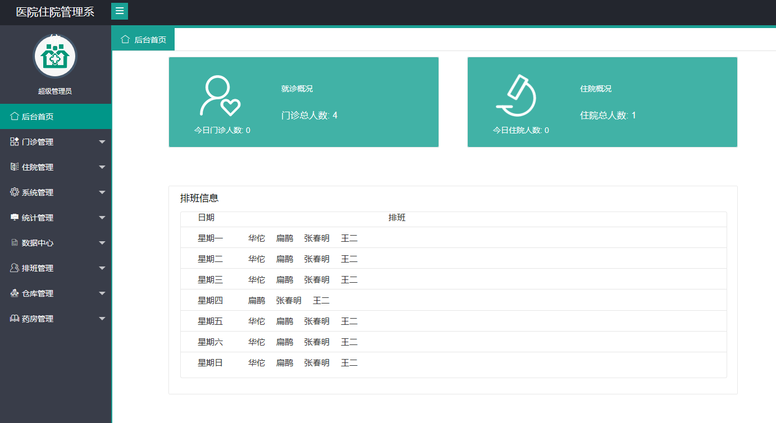Select 后台首页 in the sidebar menu
The width and height of the screenshot is (776, 423).
point(56,117)
